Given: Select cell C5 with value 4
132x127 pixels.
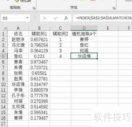Looking at the screenshot, I should click(x=61, y=56).
